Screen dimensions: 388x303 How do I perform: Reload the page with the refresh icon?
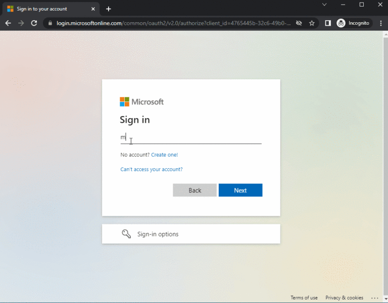(34, 23)
